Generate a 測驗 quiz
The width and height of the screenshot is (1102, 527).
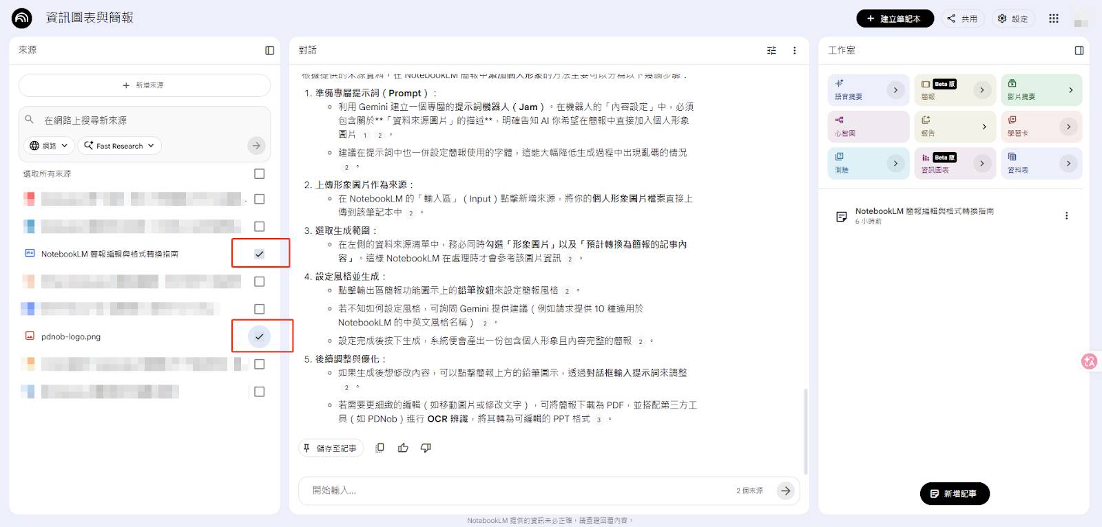pyautogui.click(x=868, y=163)
